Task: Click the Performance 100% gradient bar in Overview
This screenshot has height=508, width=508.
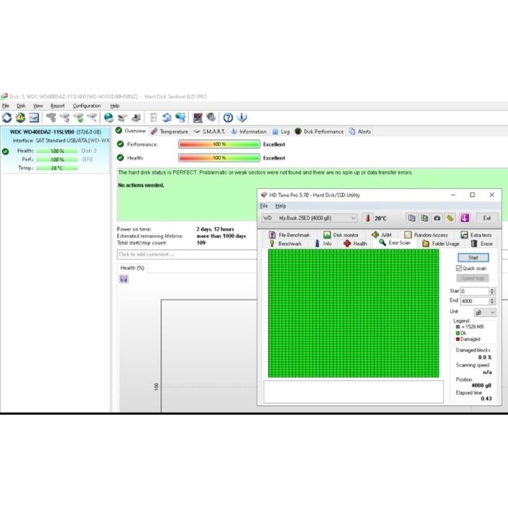Action: [x=219, y=144]
